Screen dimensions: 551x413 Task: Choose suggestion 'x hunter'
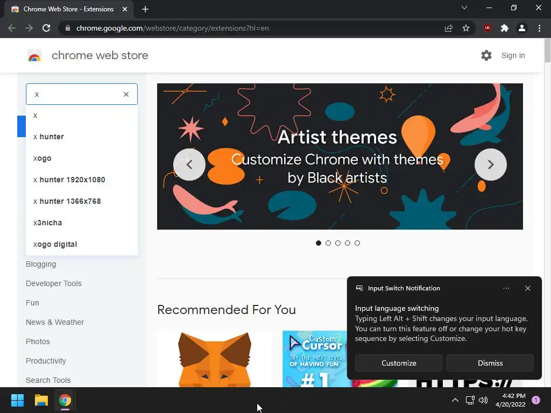[x=82, y=137]
